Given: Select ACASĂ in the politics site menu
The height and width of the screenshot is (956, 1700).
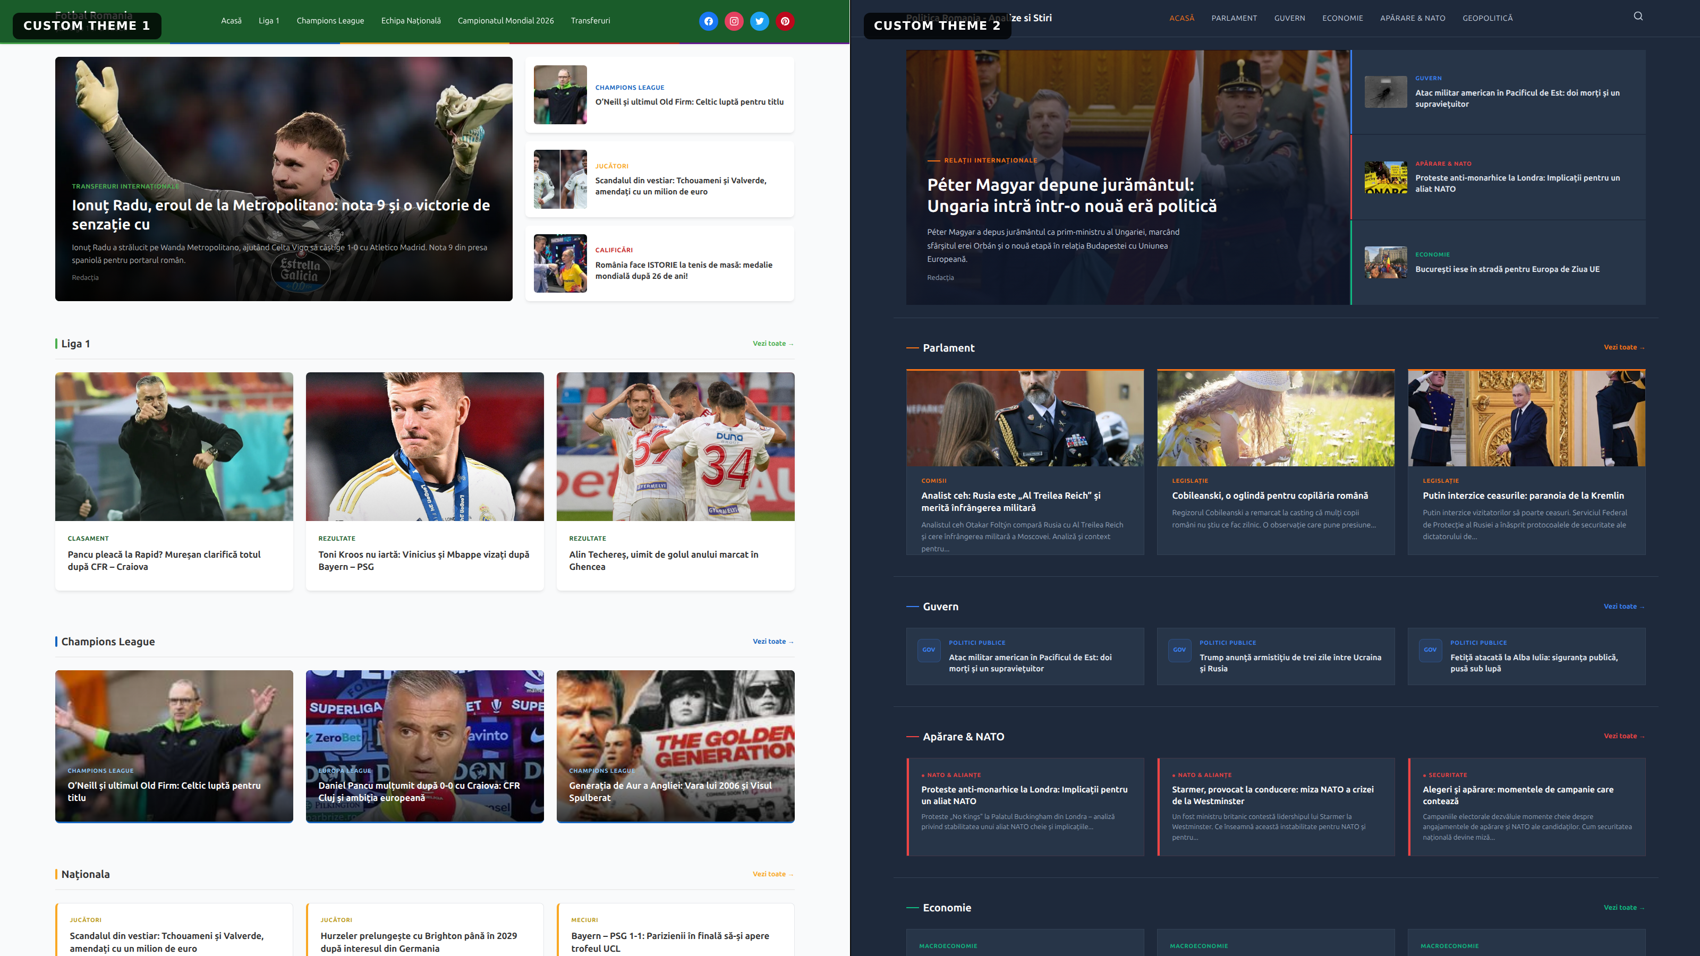Looking at the screenshot, I should [1181, 18].
